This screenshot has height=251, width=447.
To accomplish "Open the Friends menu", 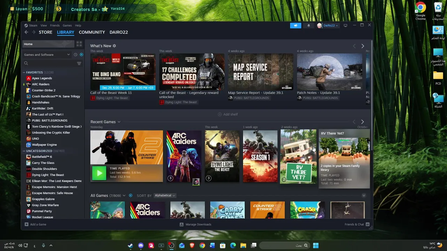I will [x=55, y=25].
